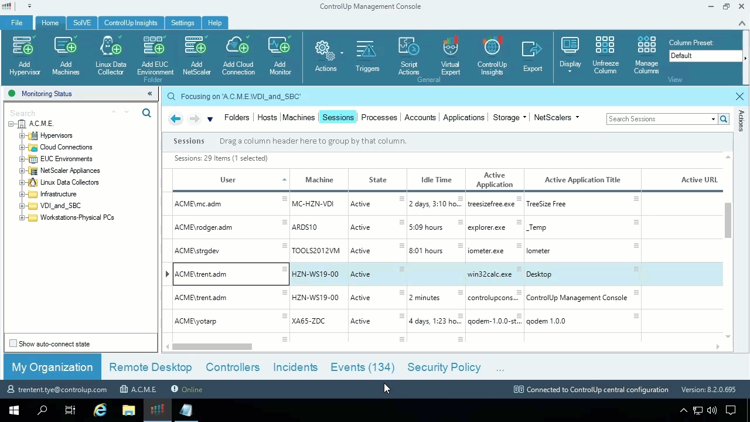750x422 pixels.
Task: Open the Actions gear ribbon button
Action: [326, 56]
